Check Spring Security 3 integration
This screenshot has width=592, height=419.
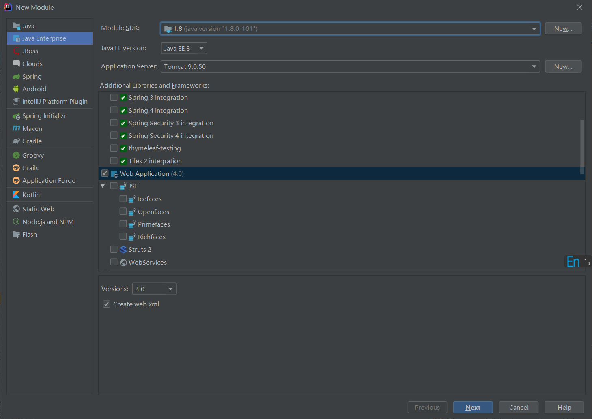coord(114,123)
